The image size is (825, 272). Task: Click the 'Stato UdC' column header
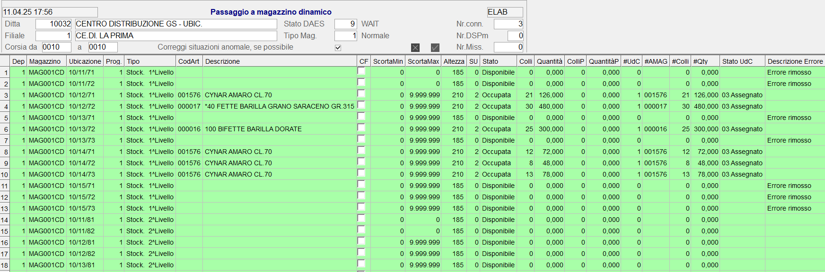pyautogui.click(x=742, y=61)
